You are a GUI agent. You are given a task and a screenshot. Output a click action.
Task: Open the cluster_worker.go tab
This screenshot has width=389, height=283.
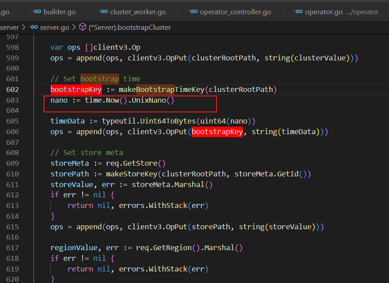[x=138, y=12]
